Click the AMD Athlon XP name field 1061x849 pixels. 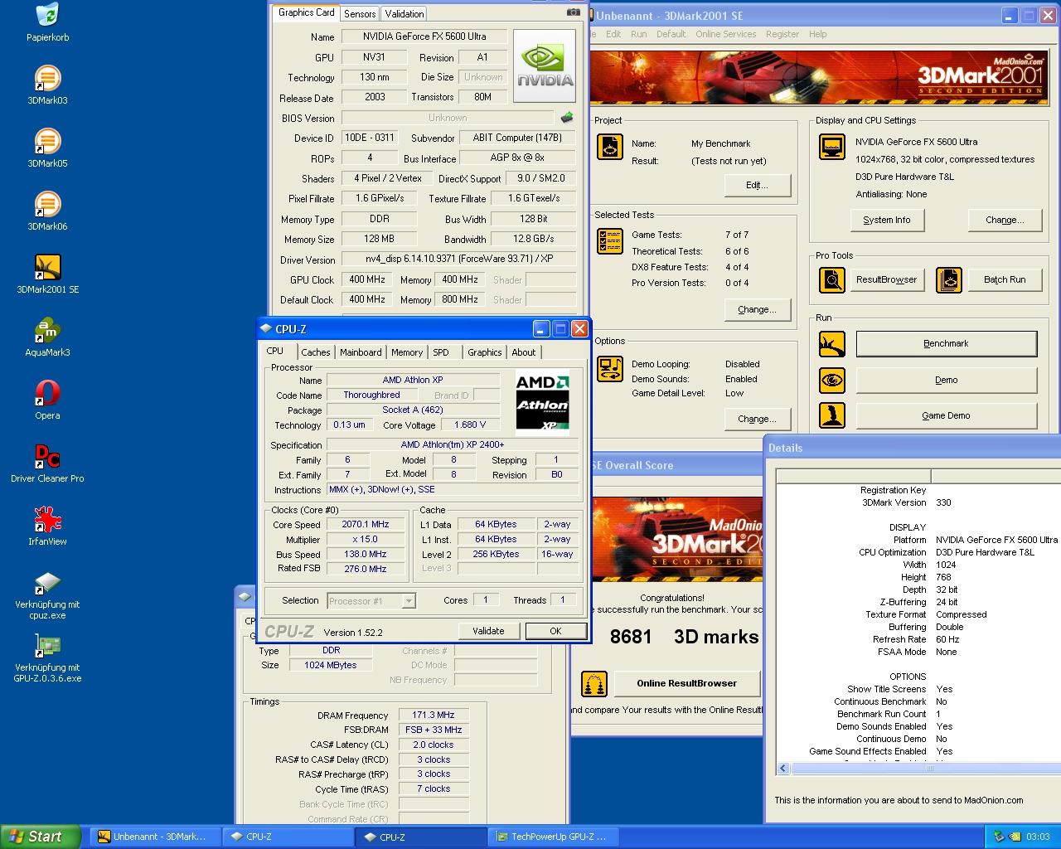pos(413,380)
